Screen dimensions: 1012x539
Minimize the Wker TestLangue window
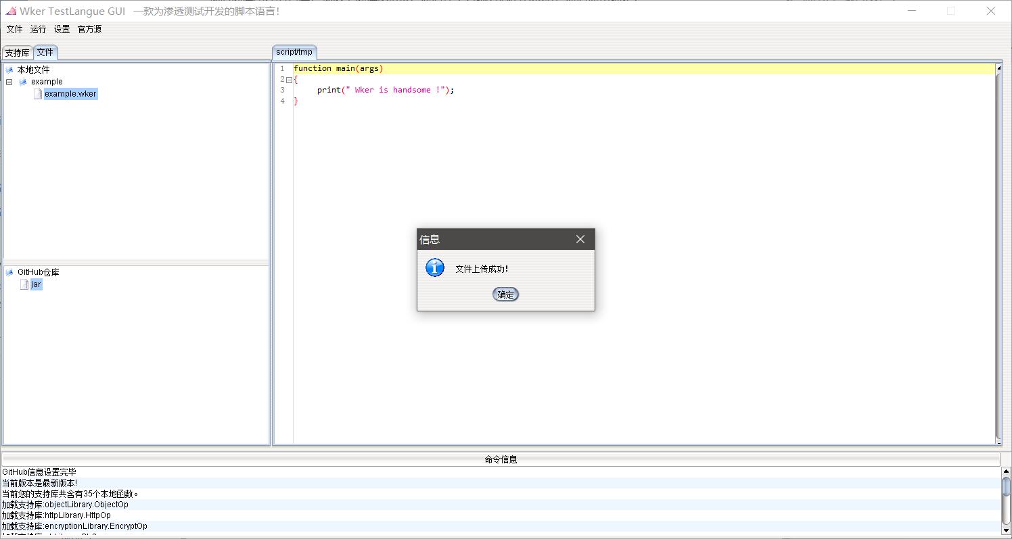click(911, 11)
